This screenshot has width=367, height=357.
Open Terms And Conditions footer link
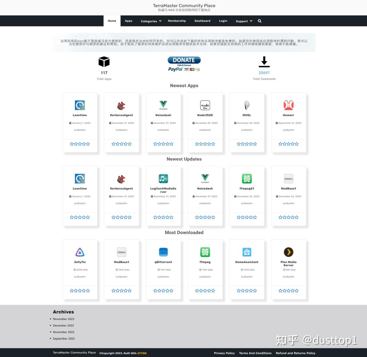pos(255,353)
